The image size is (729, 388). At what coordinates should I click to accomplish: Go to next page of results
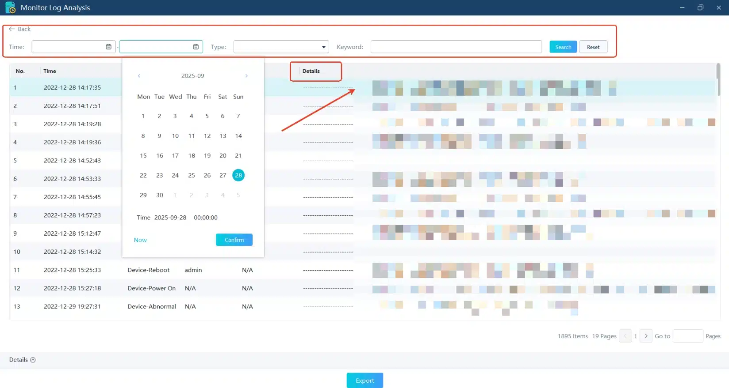pos(646,336)
